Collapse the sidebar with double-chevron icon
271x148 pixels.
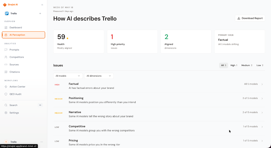coord(42,5)
